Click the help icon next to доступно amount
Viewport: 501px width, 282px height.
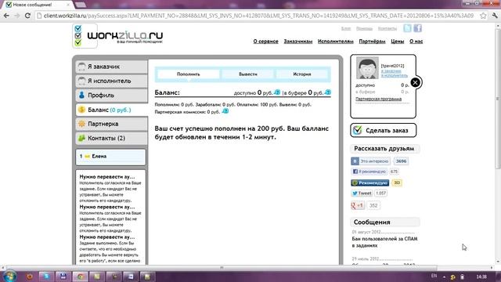[x=277, y=92]
